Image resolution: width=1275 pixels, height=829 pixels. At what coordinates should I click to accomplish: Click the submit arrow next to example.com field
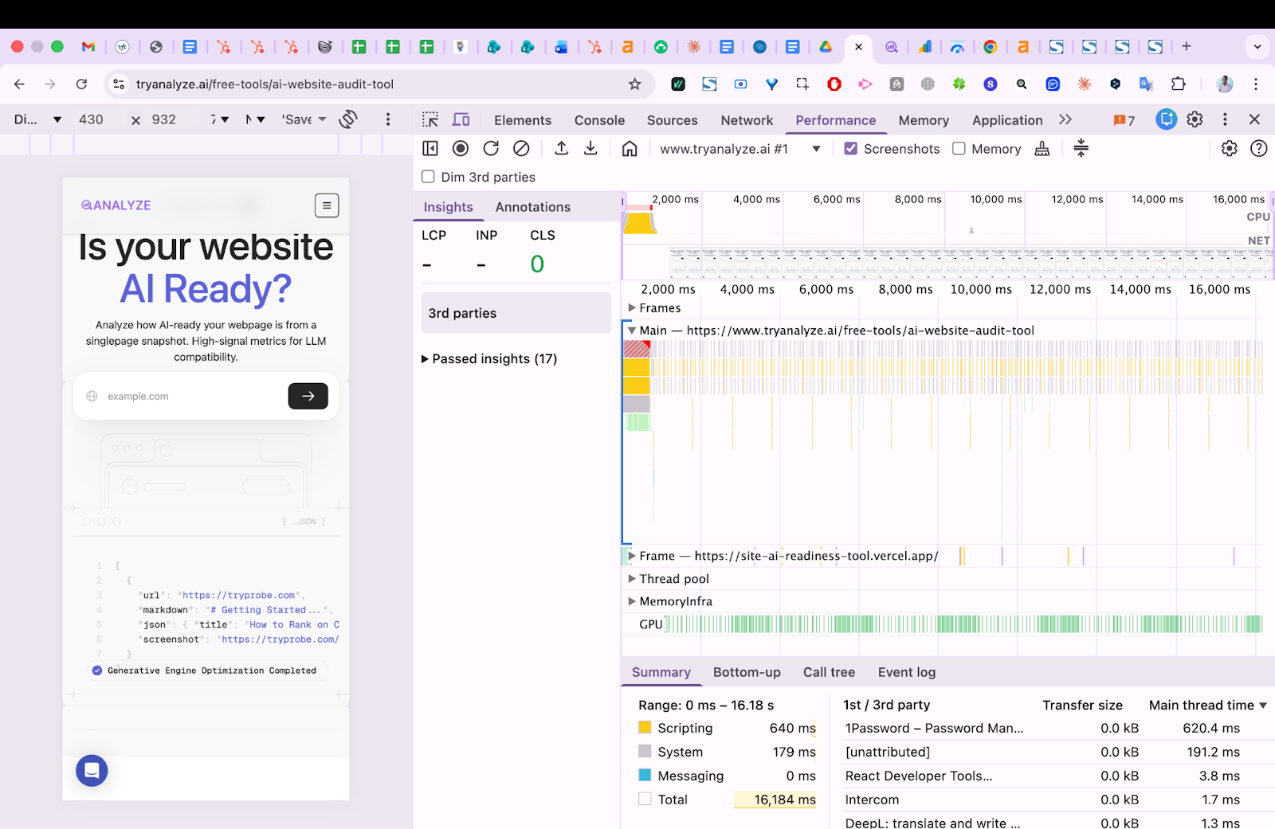click(x=308, y=396)
